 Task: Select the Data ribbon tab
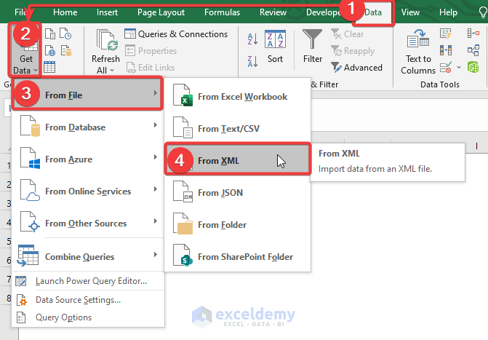[373, 12]
